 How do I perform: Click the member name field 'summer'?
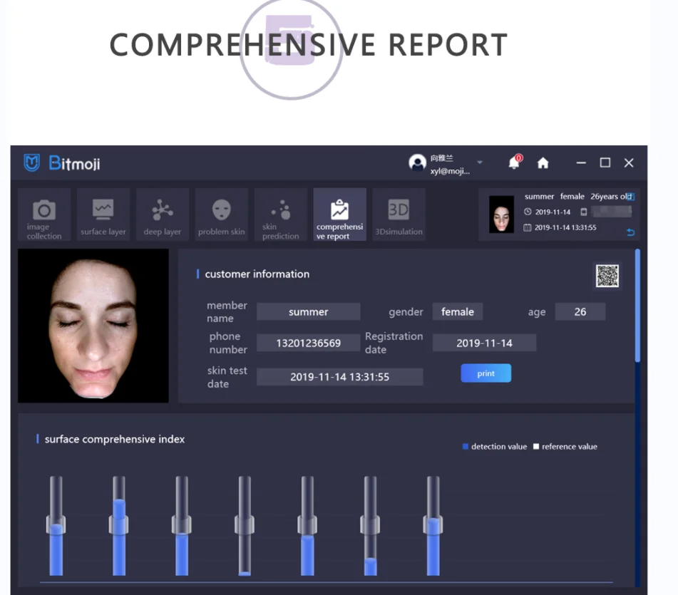(x=308, y=312)
